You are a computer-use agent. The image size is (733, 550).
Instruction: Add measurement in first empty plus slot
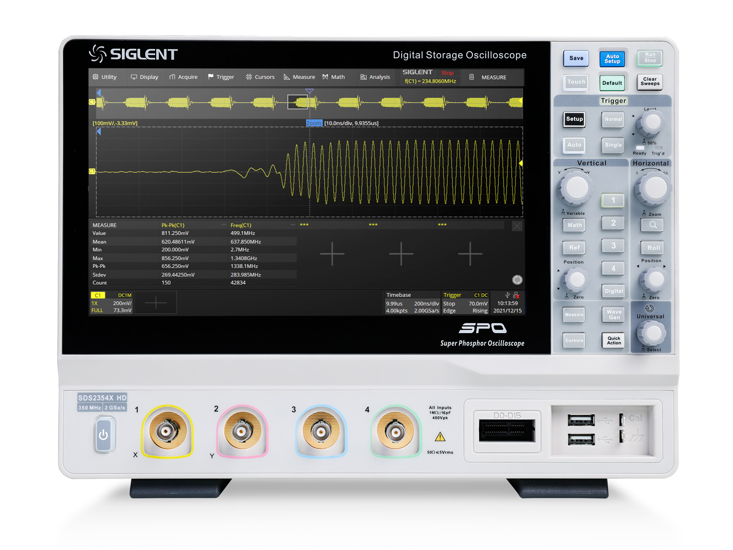pyautogui.click(x=332, y=253)
